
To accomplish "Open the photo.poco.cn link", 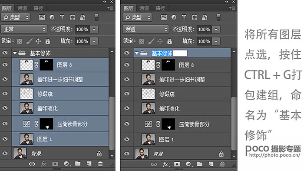I will click(x=274, y=155).
